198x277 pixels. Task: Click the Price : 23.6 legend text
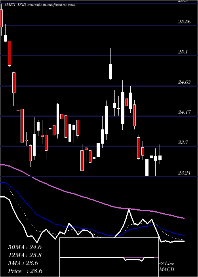(25, 271)
